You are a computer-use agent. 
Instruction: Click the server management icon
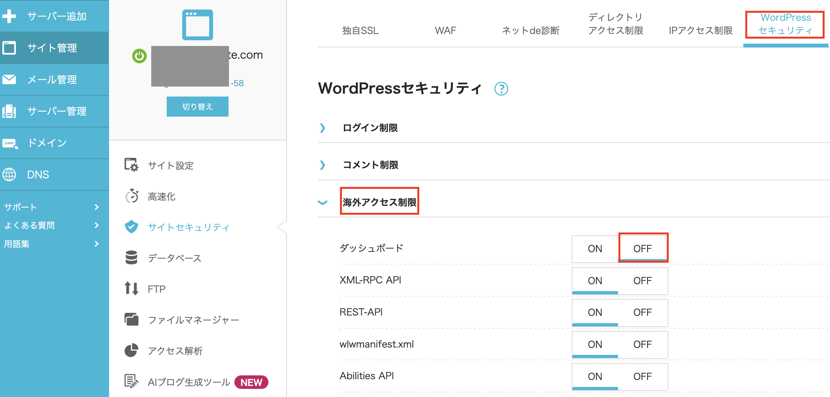tap(9, 111)
